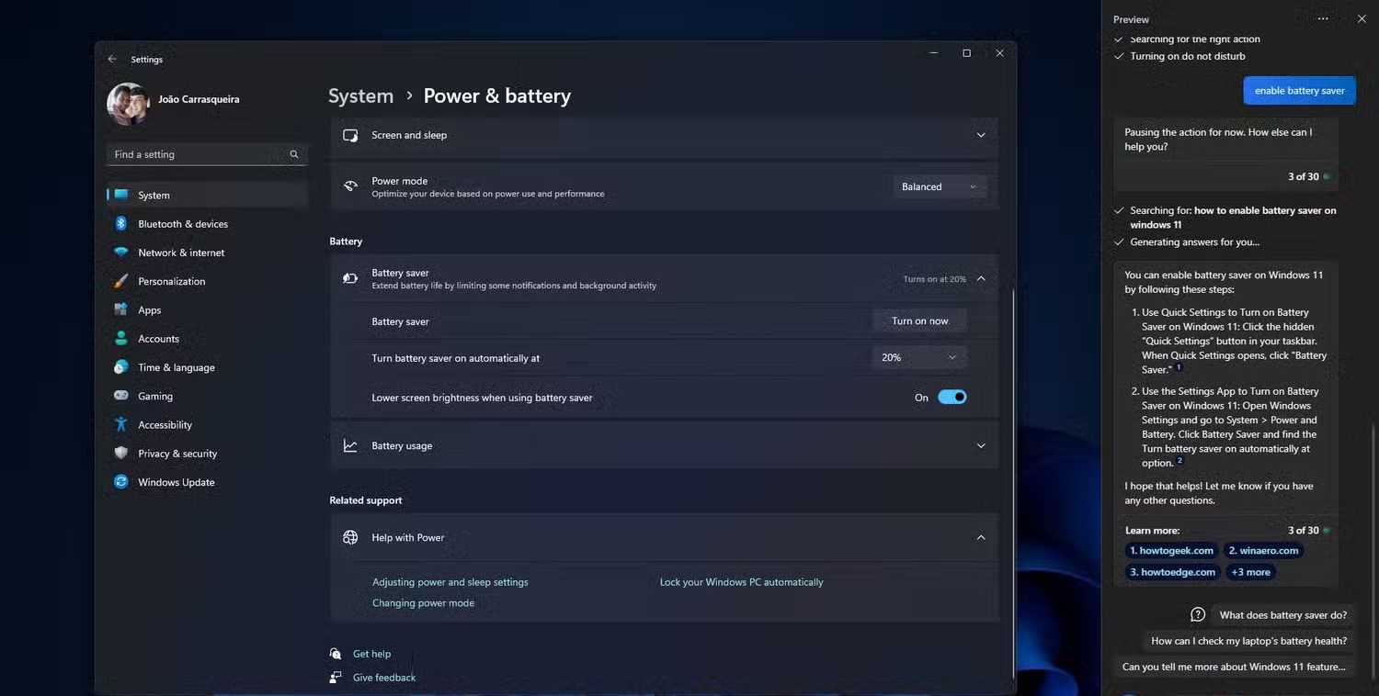
Task: Expand the Screen and sleep section
Action: pos(981,136)
